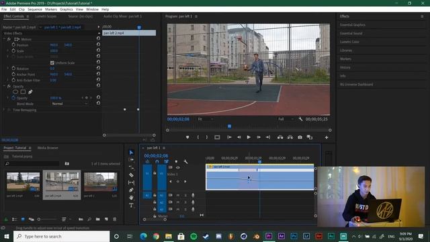Switch to the Lumetri Scopes tab
Viewport: 430px width, 242px height.
click(x=46, y=16)
